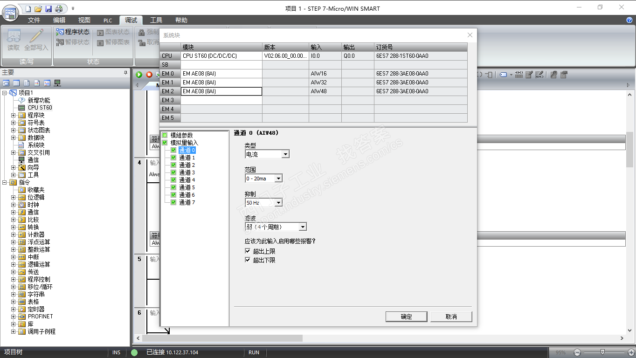Click the blue help icon at top right
This screenshot has width=636, height=358.
coord(629,20)
